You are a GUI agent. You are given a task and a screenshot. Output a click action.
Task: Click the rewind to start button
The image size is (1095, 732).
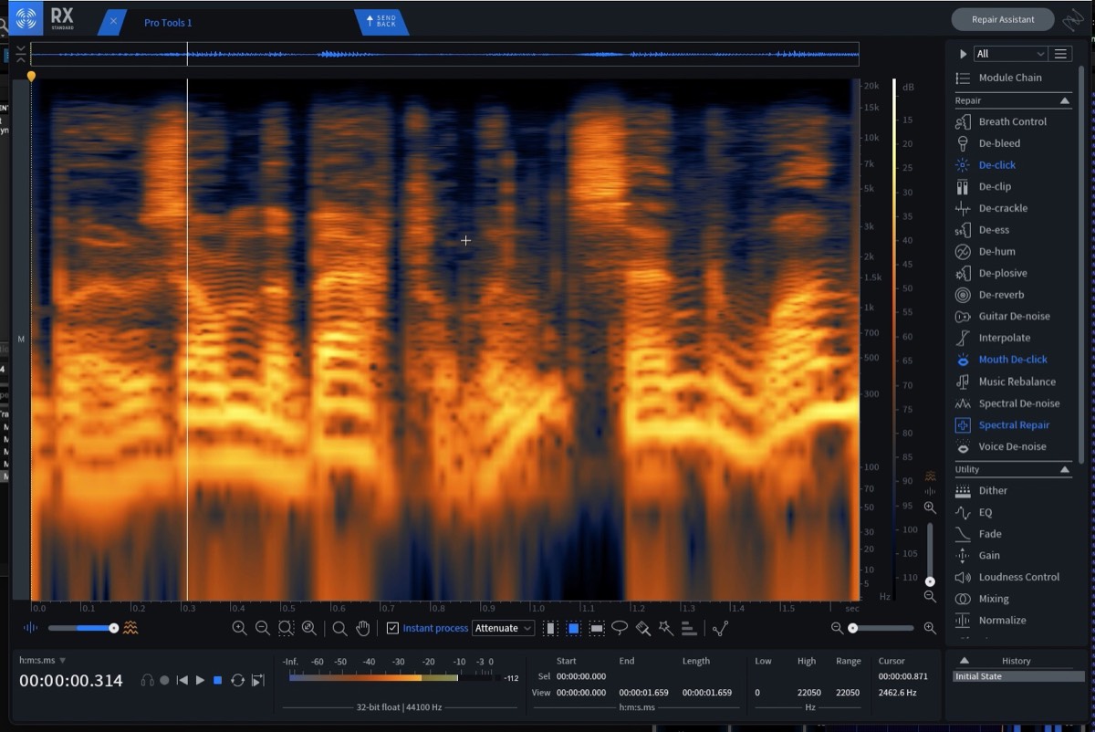tap(182, 680)
